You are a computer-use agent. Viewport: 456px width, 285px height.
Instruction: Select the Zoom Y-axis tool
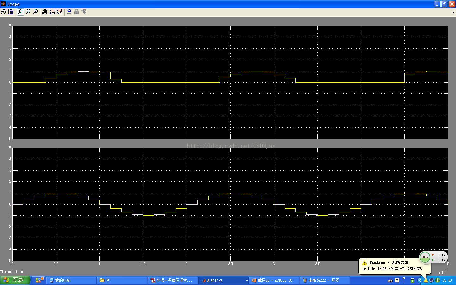35,12
